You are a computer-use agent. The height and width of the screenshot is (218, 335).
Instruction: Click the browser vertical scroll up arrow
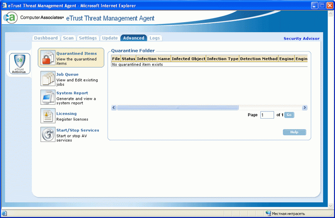[x=330, y=13]
